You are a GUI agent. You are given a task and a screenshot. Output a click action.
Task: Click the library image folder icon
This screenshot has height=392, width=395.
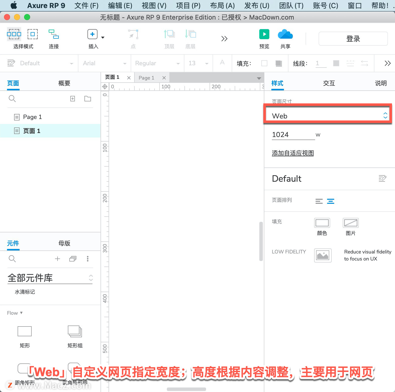coord(73,259)
